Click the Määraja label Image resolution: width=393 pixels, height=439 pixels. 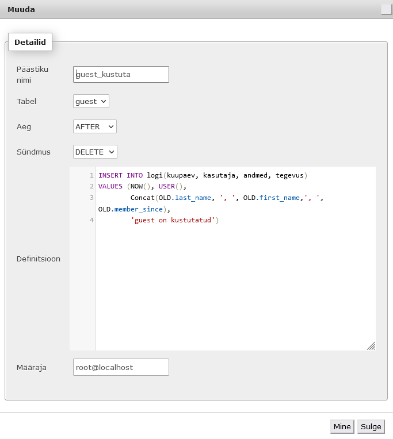pos(32,367)
